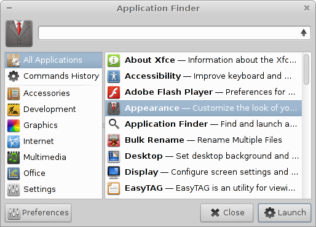Viewport: 316px width, 227px height.
Task: Click the About Xfce info icon
Action: [114, 60]
